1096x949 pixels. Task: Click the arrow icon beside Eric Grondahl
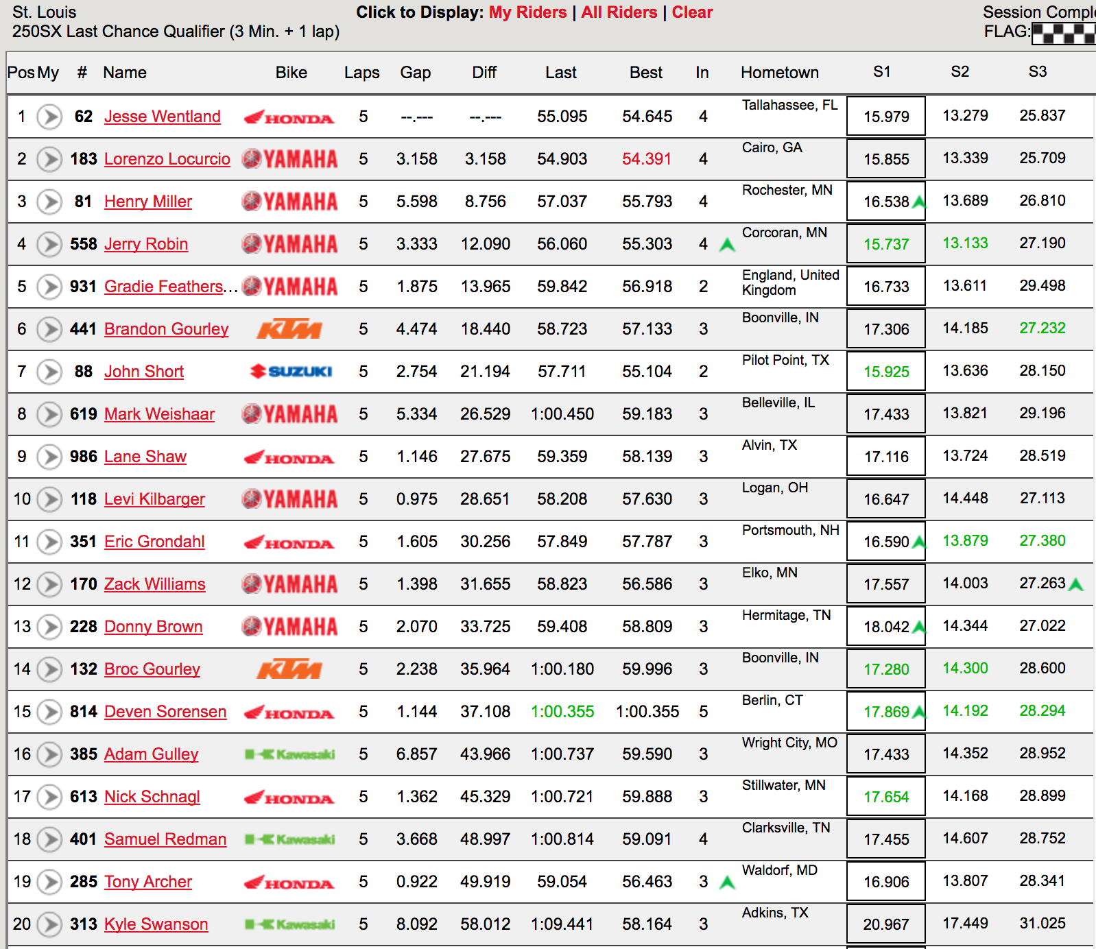tap(49, 542)
